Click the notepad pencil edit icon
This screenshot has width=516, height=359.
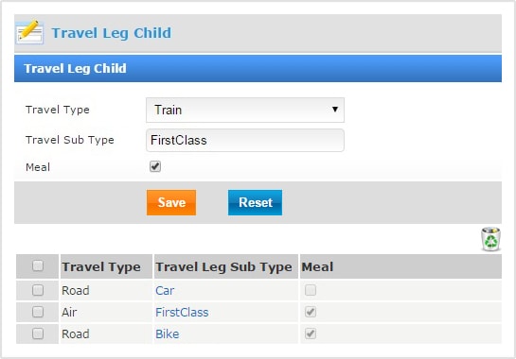[x=29, y=32]
